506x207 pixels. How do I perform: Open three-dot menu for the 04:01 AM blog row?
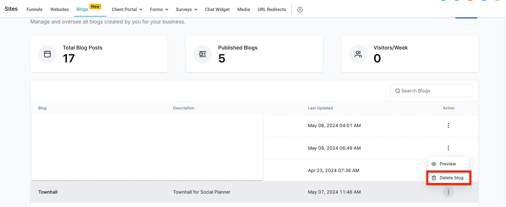pos(448,126)
